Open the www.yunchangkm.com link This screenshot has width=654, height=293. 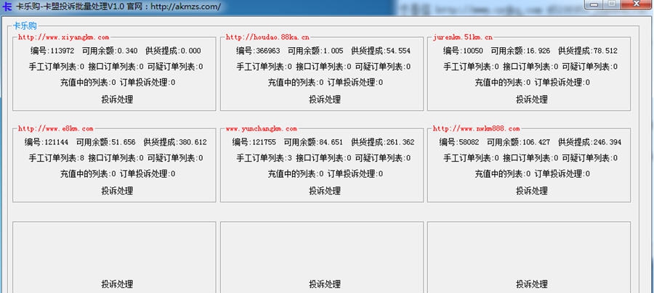pos(262,129)
